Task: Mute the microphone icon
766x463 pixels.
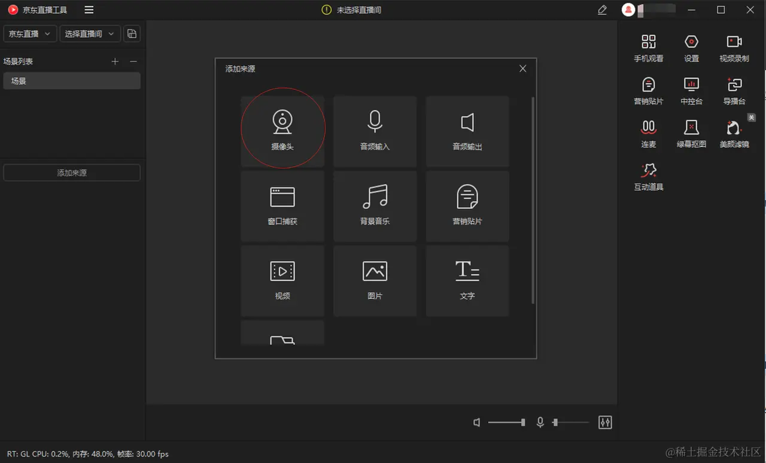Action: click(540, 422)
